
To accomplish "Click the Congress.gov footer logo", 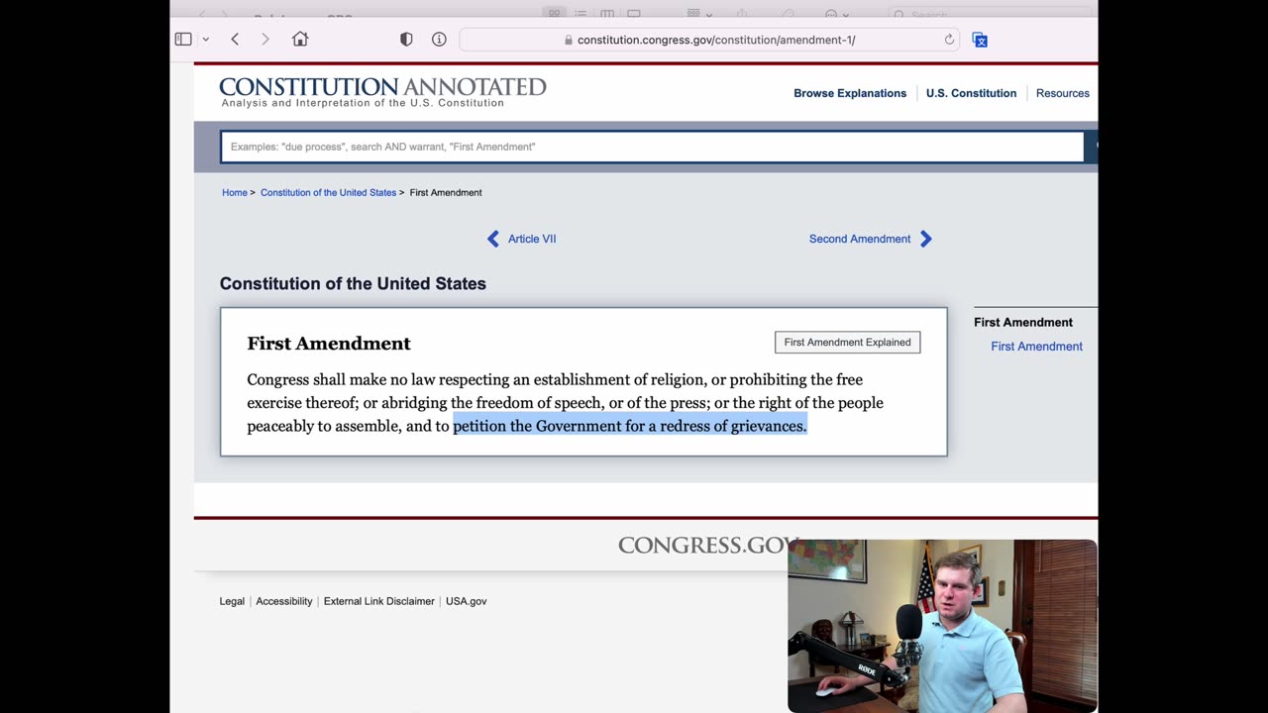I will pos(708,545).
